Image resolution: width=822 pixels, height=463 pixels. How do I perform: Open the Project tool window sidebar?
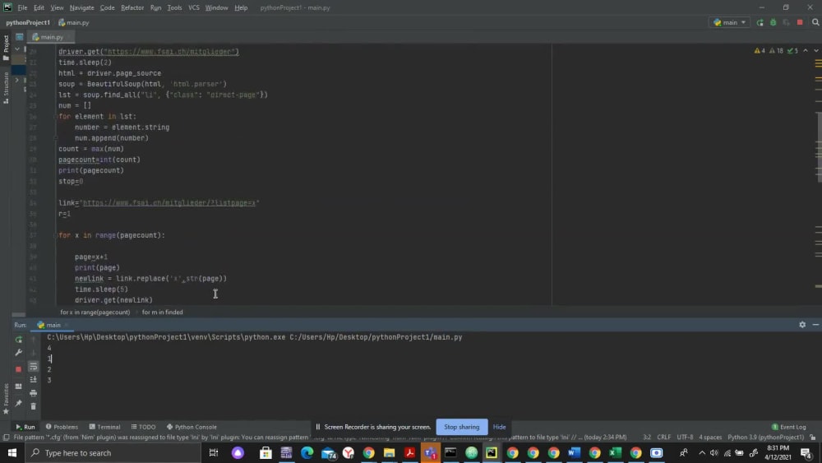point(6,47)
